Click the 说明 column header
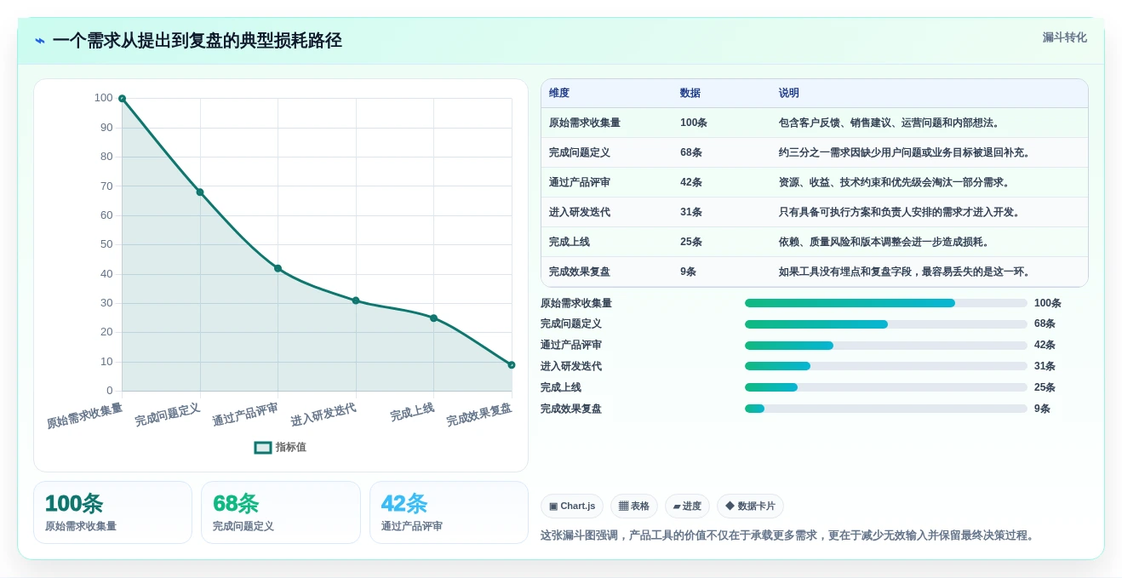Screen dimensions: 1122x578 pyautogui.click(x=789, y=93)
